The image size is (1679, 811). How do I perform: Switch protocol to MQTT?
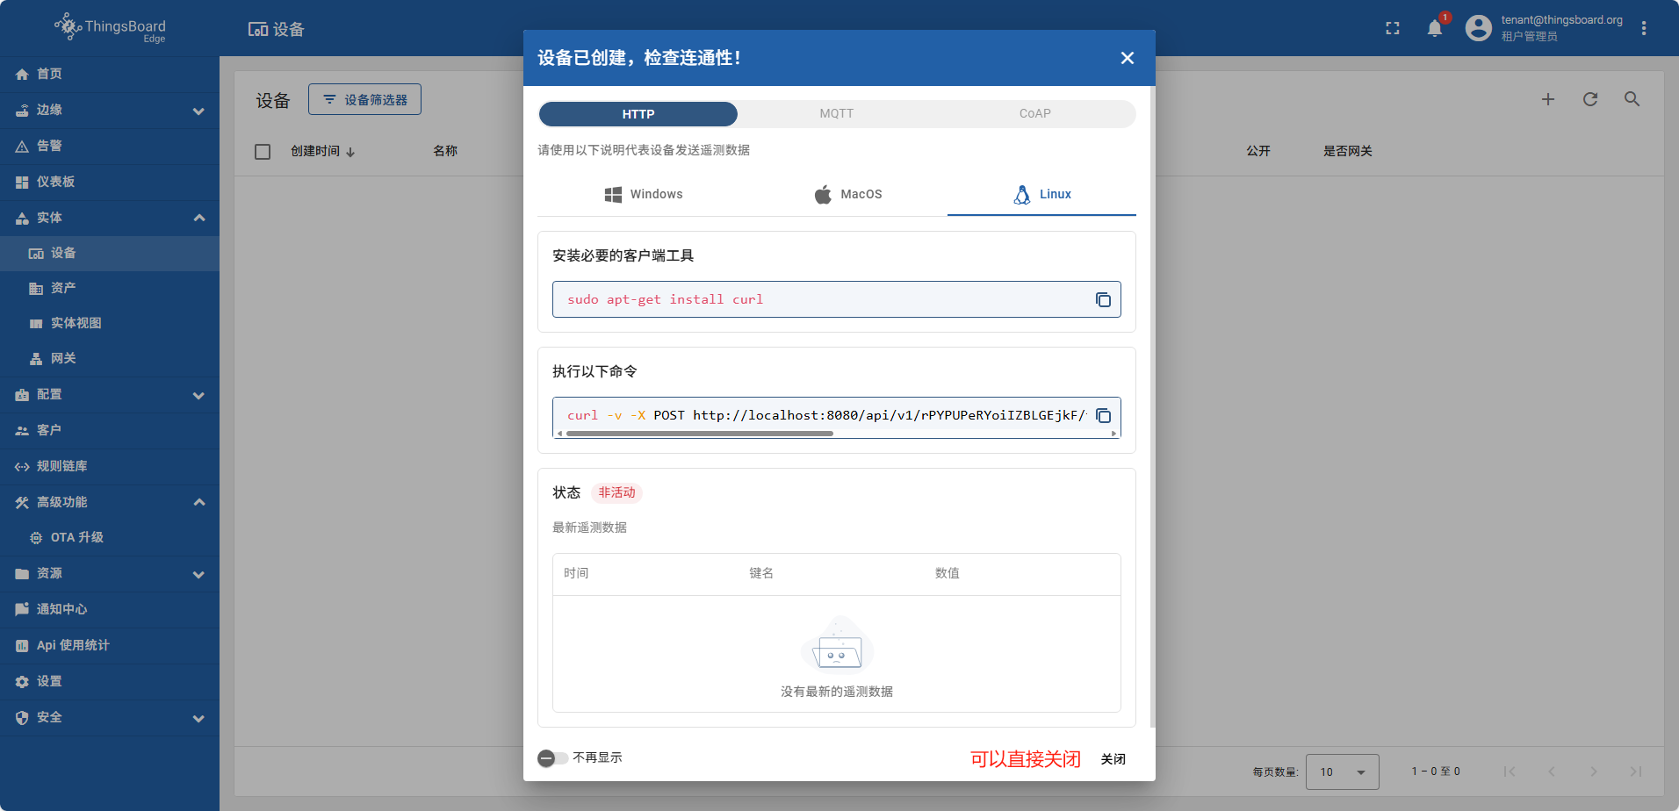click(836, 114)
